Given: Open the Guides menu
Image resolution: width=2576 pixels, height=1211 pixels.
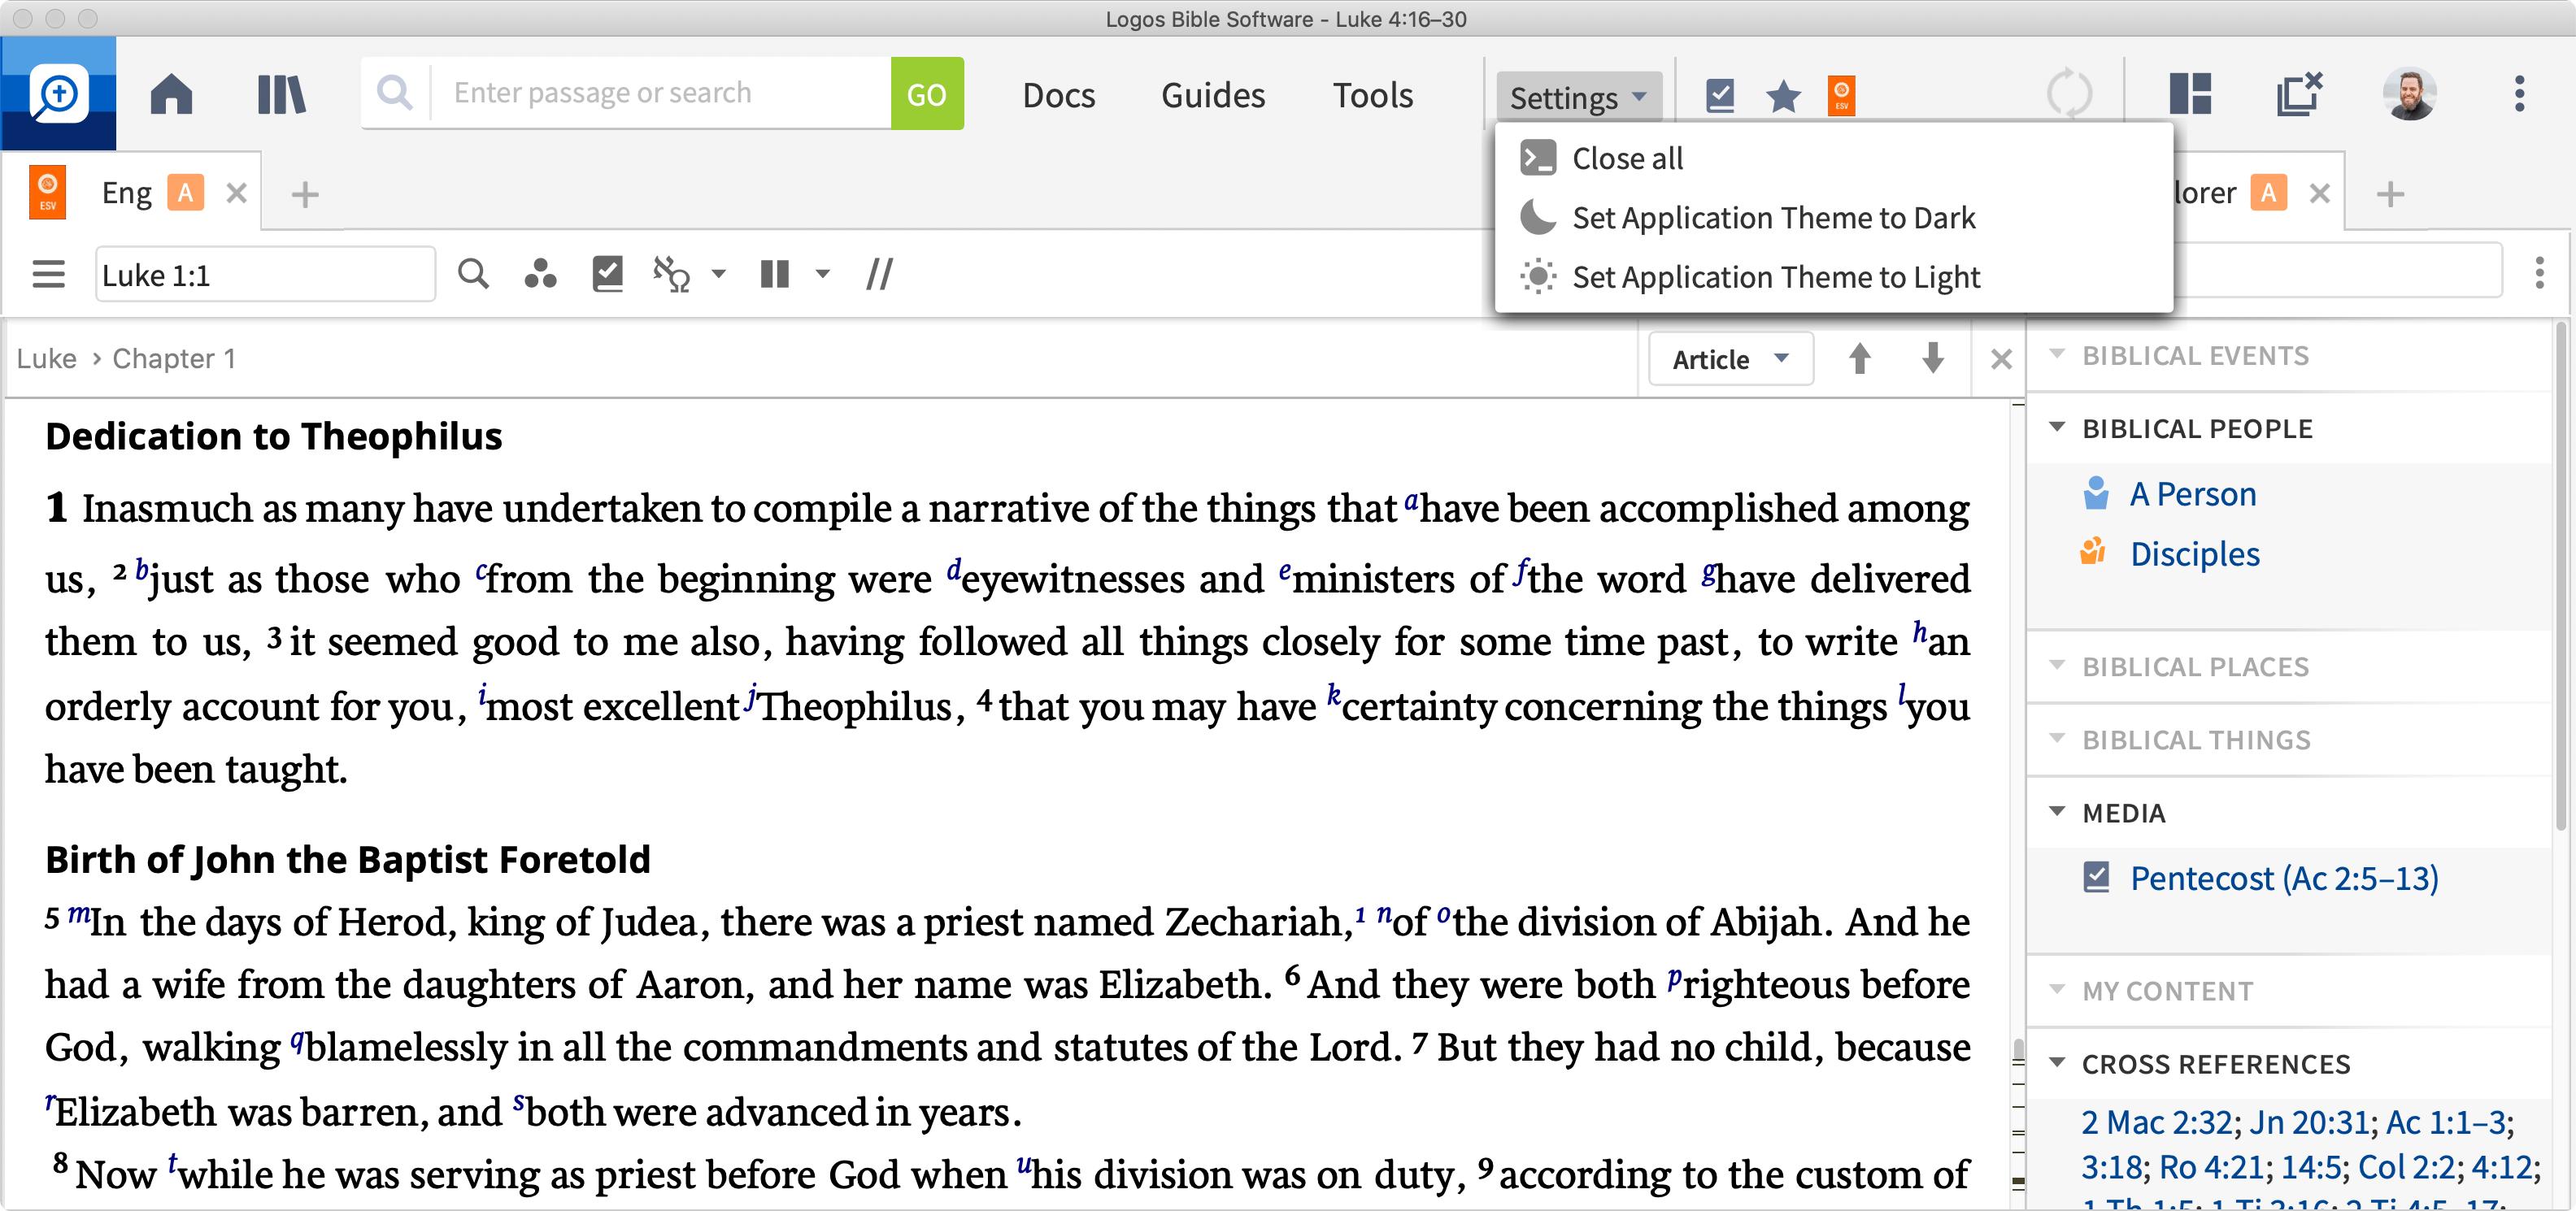Looking at the screenshot, I should pos(1213,95).
